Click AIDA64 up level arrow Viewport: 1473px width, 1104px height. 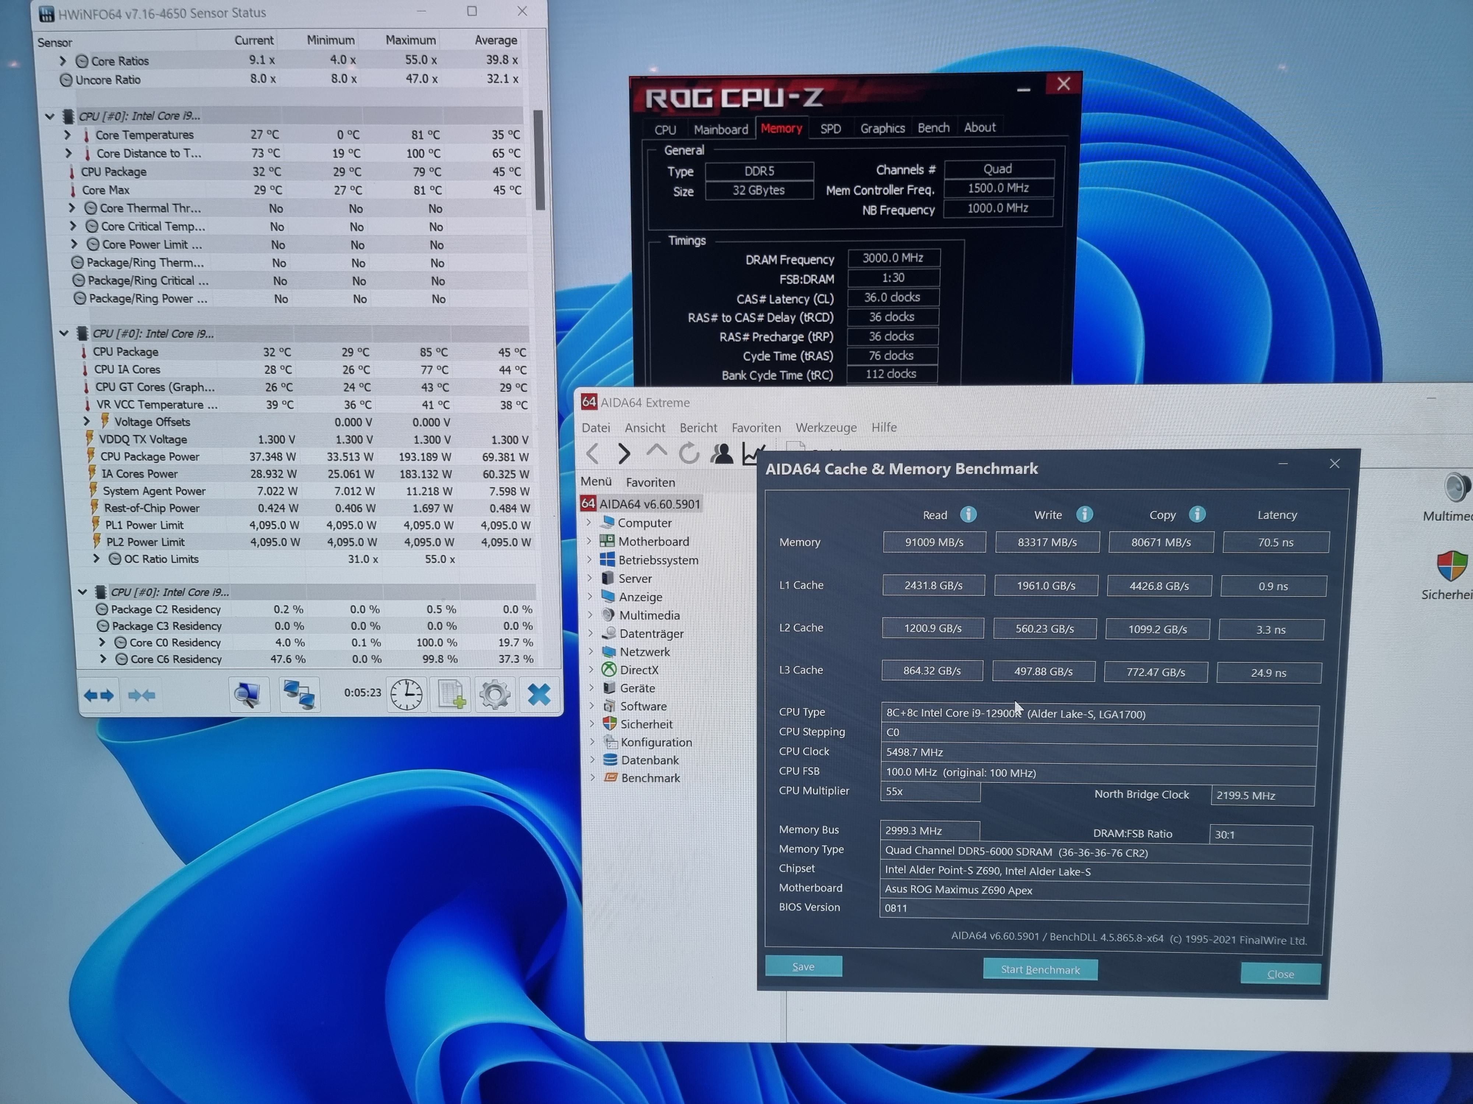pyautogui.click(x=657, y=452)
